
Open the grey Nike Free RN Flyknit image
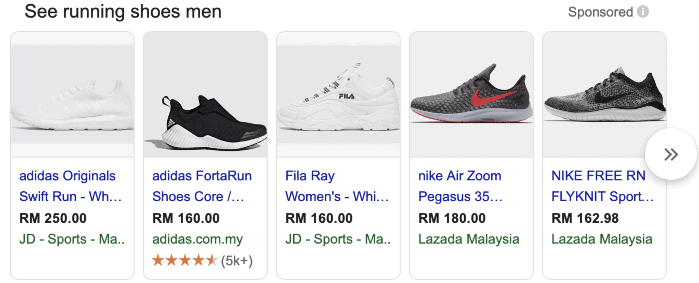pyautogui.click(x=604, y=97)
